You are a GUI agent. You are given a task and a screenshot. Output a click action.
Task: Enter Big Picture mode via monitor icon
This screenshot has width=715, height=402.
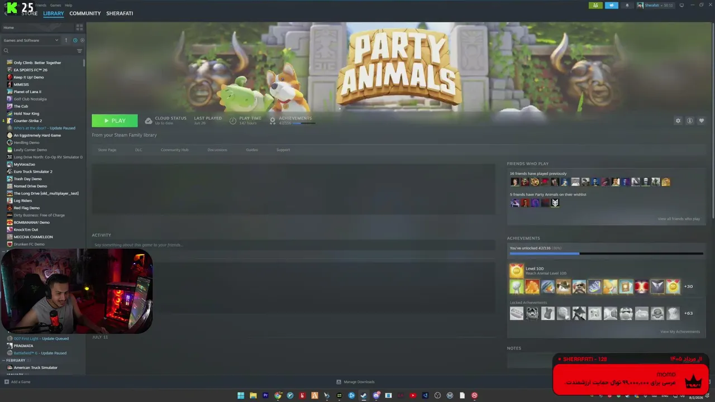pyautogui.click(x=681, y=5)
